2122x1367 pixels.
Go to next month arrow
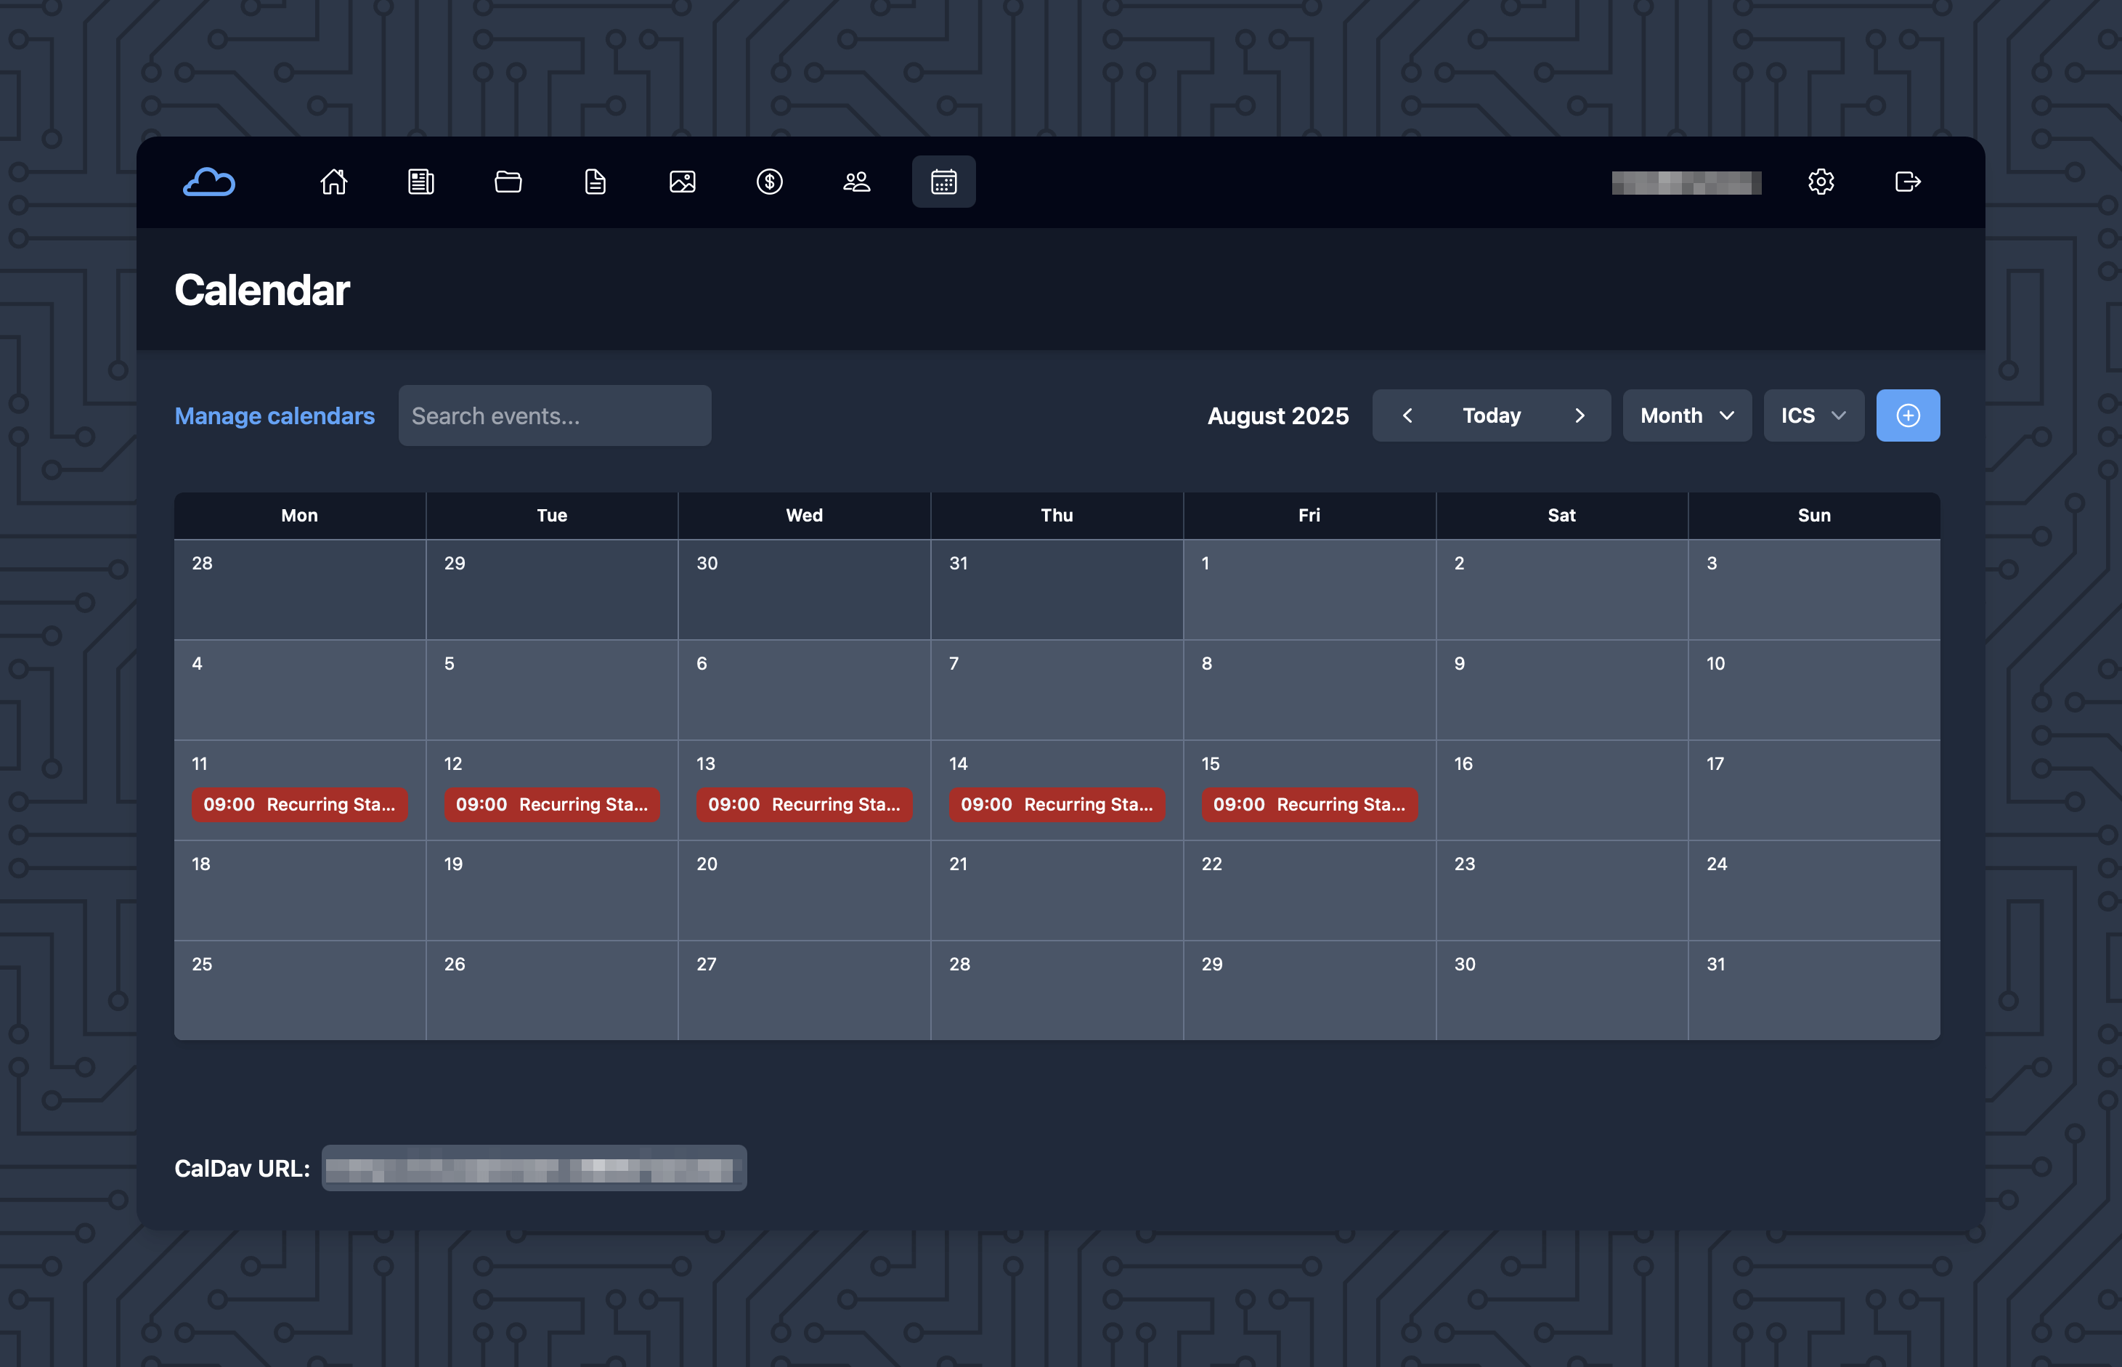(1579, 415)
